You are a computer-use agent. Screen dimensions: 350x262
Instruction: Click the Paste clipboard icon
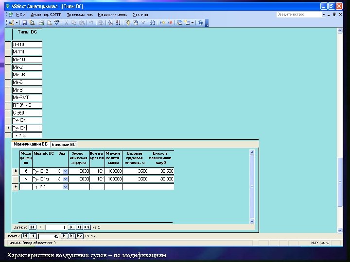point(82,23)
